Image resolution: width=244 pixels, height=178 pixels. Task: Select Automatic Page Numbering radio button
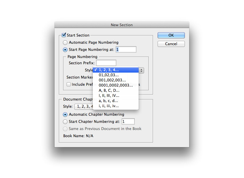65,43
